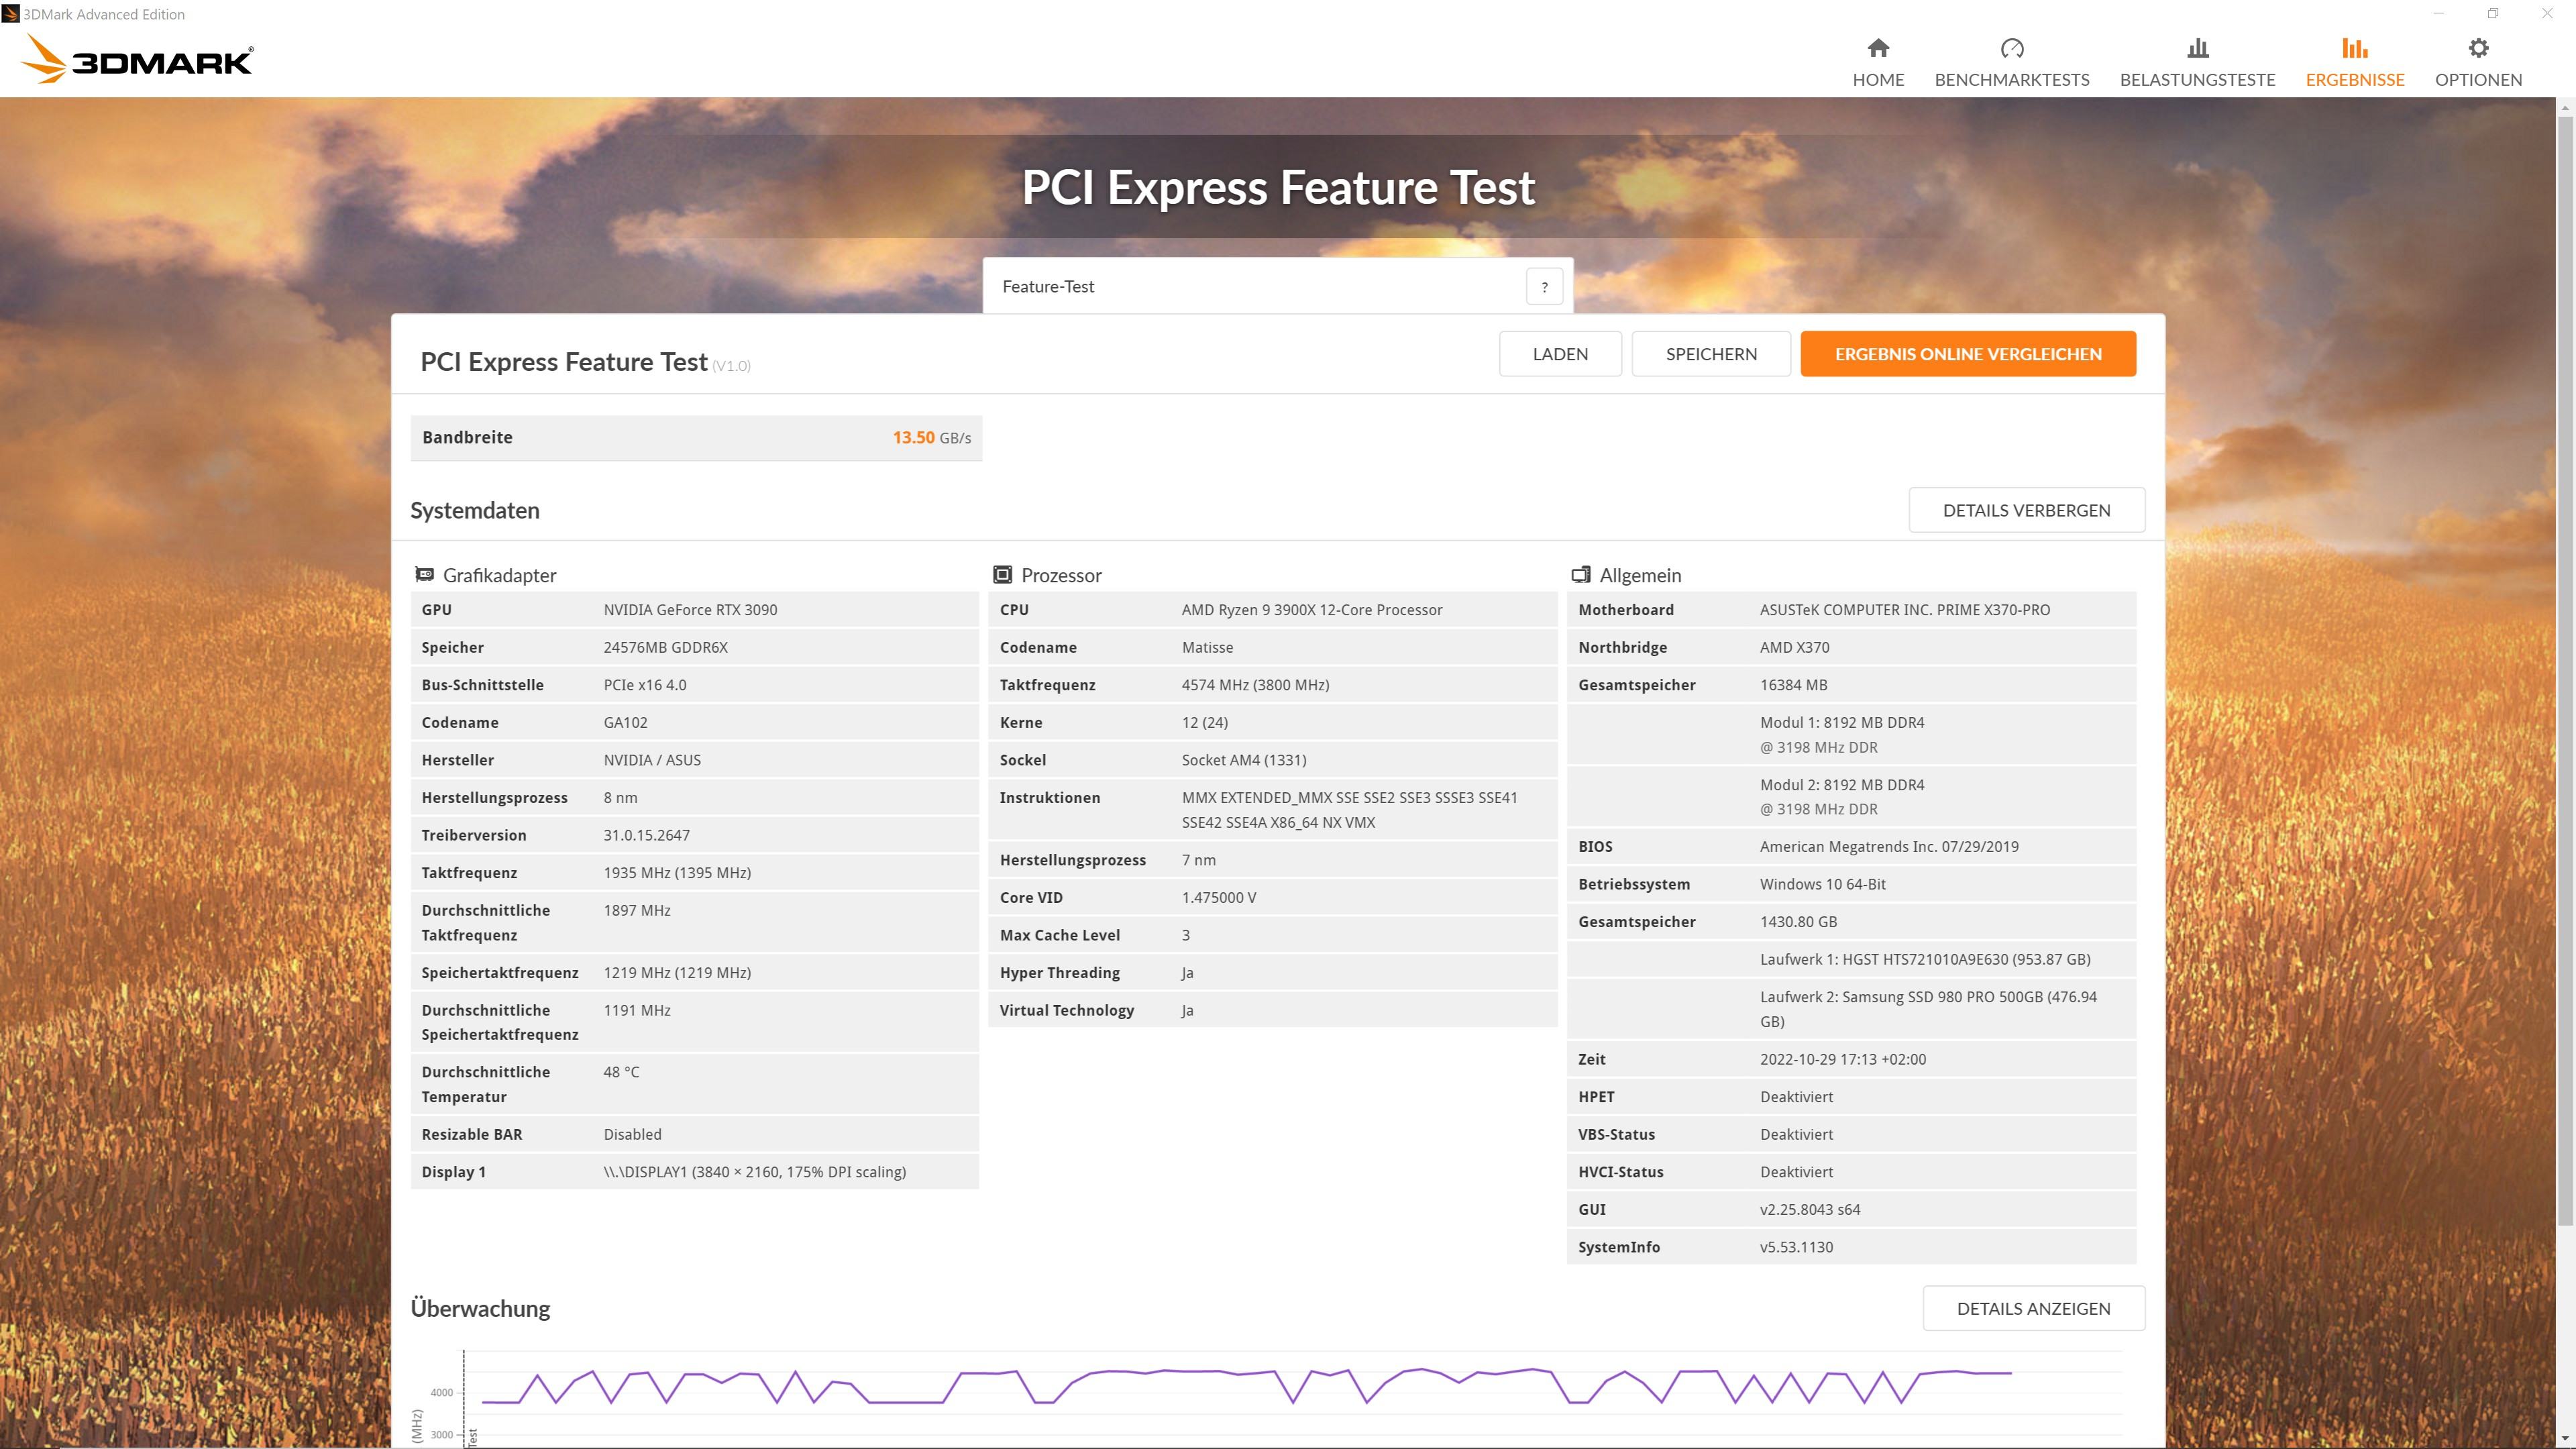Click the Modul 1: 8192 MB DDR4 entry
The image size is (2576, 1449).
pos(1842,735)
